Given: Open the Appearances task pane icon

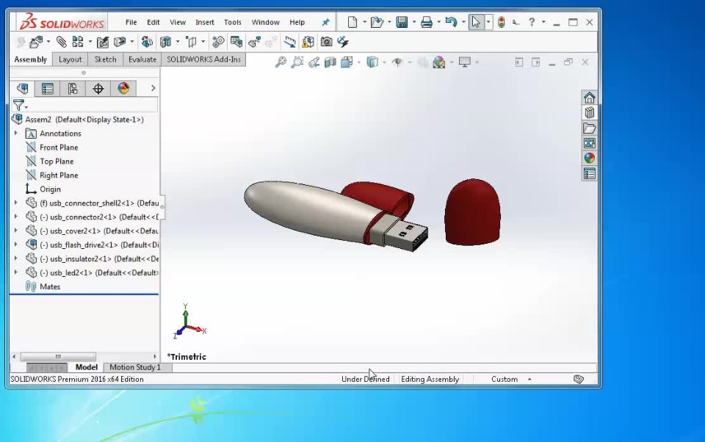Looking at the screenshot, I should pos(590,159).
